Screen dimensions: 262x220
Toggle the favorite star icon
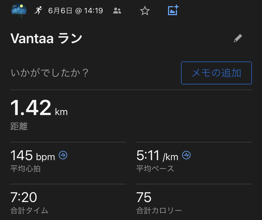tap(145, 11)
